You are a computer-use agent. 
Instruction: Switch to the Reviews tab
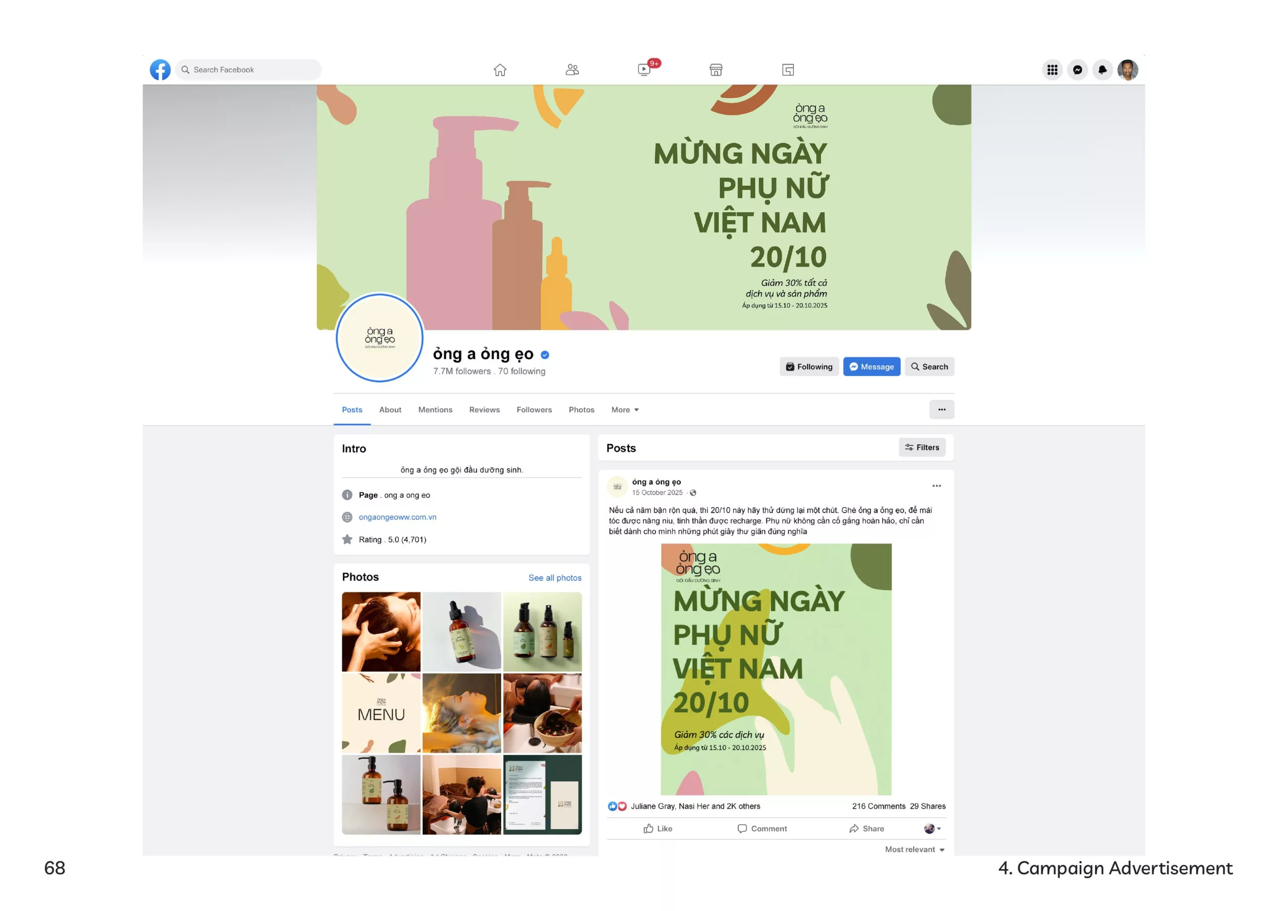(x=484, y=409)
